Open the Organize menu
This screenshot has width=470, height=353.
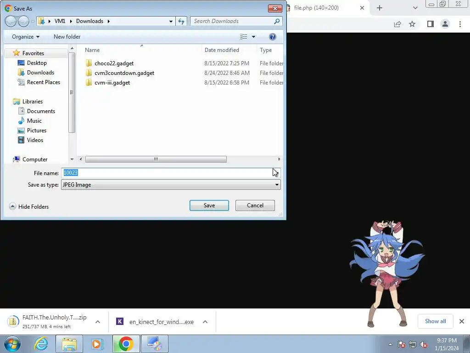tap(26, 37)
